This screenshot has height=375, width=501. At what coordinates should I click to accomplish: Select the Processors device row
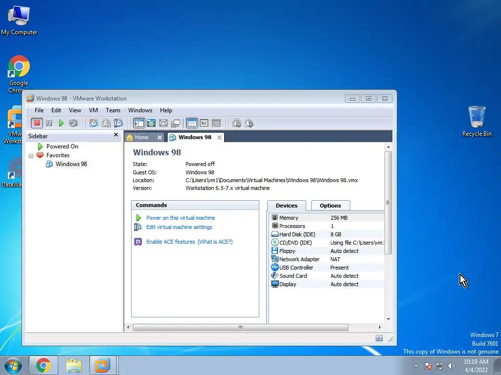pyautogui.click(x=326, y=226)
